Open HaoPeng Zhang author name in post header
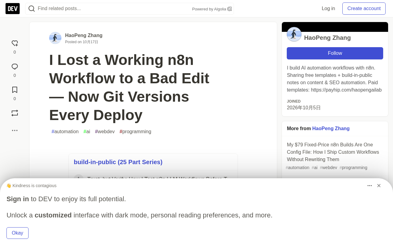The image size is (393, 245). (x=84, y=35)
